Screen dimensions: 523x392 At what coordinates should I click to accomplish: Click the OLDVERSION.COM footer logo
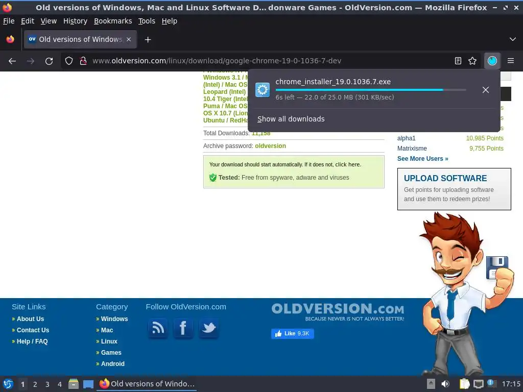338,312
